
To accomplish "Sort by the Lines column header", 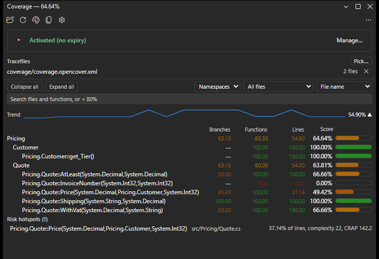I will click(298, 129).
